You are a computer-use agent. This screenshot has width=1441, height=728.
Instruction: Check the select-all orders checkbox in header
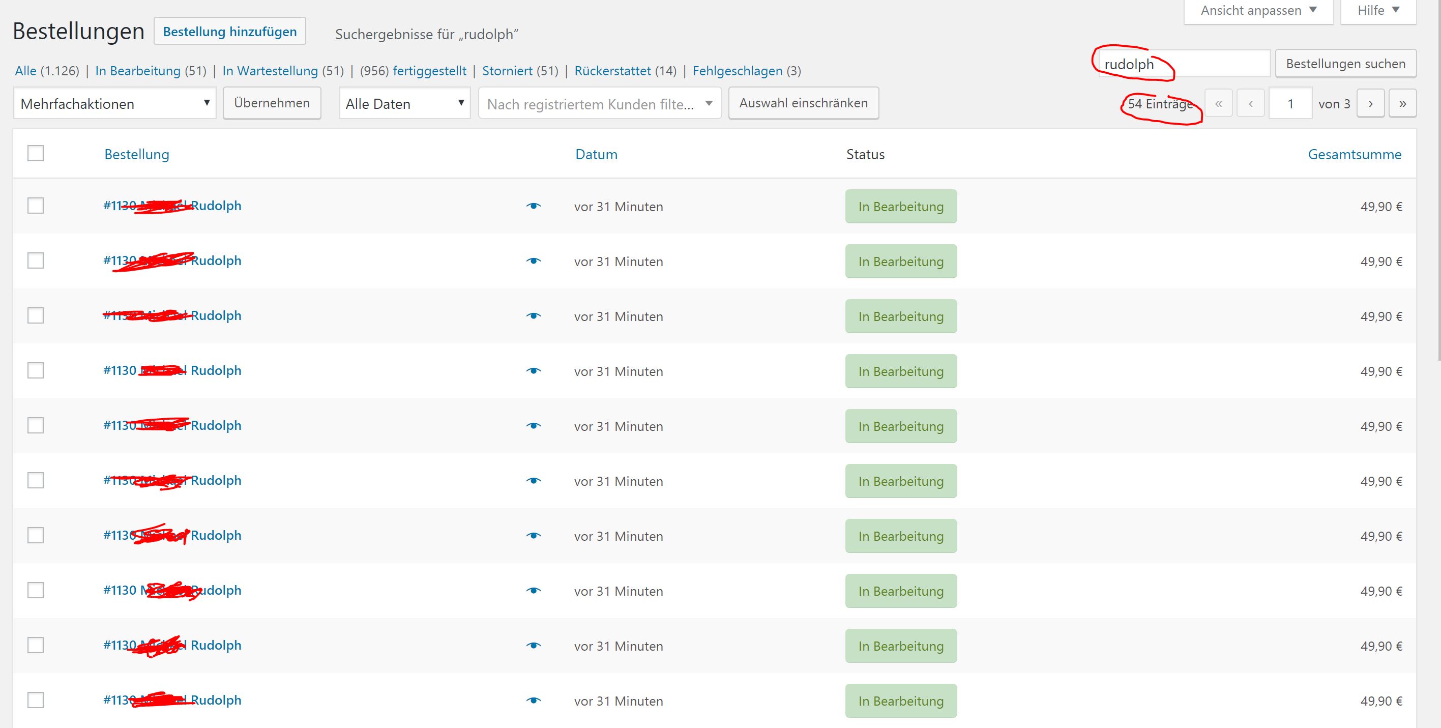coord(36,153)
